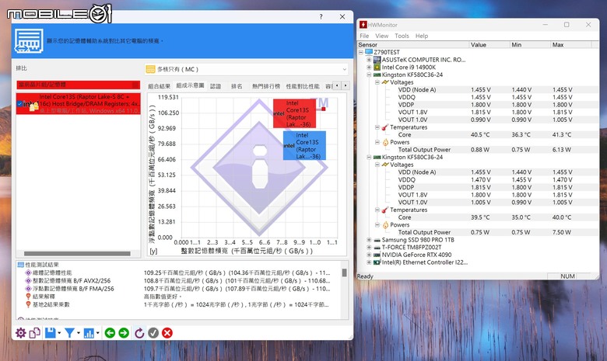Expand the NVIDIA GeForce RTX 4090 node
This screenshot has width=607, height=361.
point(369,255)
